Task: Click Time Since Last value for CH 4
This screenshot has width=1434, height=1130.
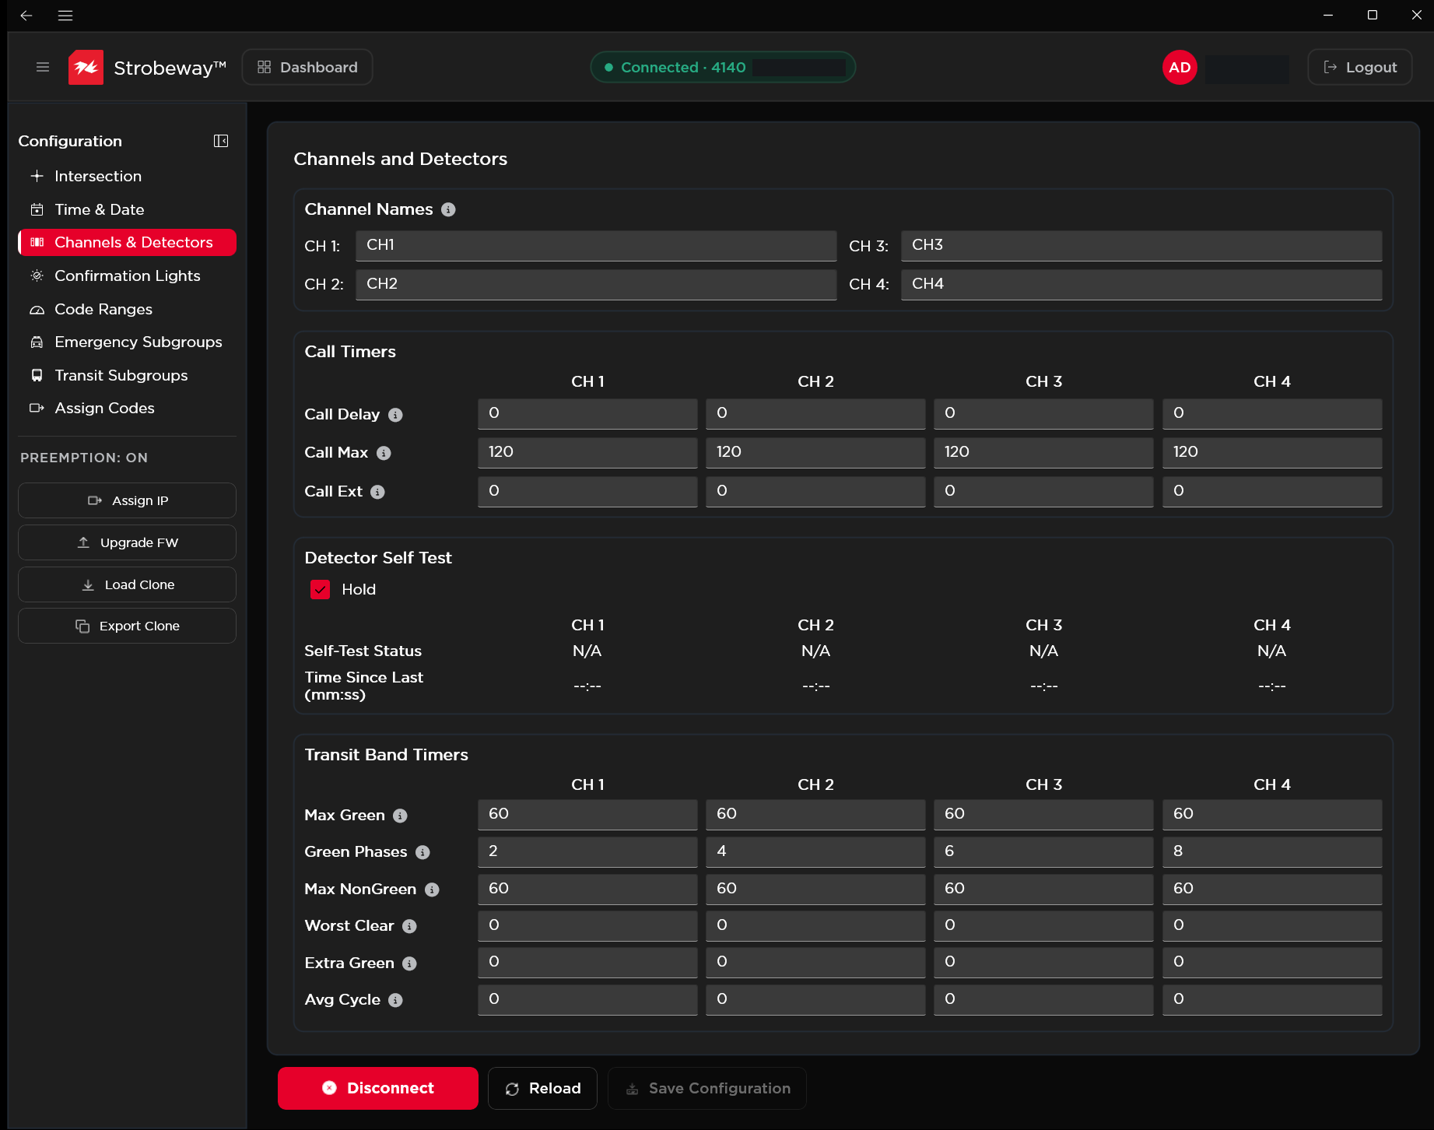Action: point(1272,686)
